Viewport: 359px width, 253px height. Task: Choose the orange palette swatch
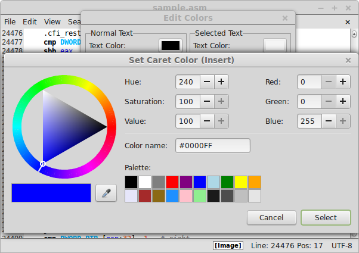[x=255, y=182]
